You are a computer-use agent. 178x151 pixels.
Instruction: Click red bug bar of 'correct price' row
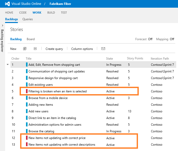click(x=27, y=138)
